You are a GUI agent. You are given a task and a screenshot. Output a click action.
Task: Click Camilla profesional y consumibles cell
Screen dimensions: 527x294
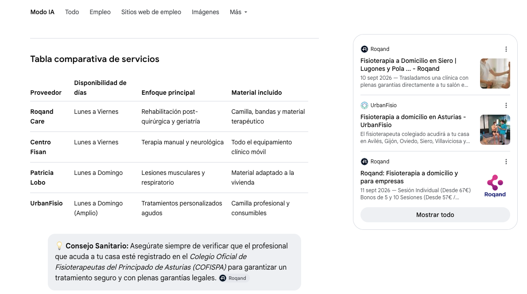tap(260, 208)
